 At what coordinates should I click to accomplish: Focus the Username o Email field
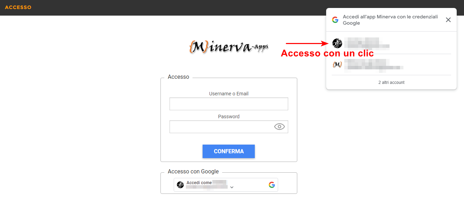pyautogui.click(x=229, y=104)
